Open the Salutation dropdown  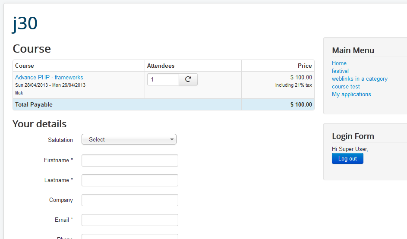(129, 139)
